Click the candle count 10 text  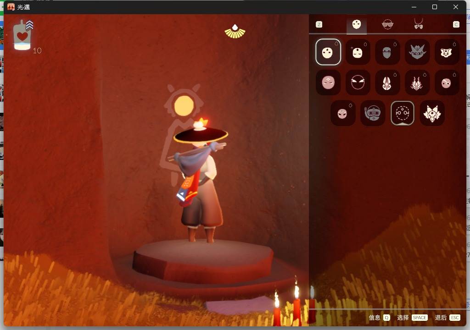[x=37, y=50]
